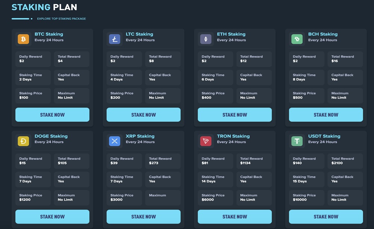
Task: Click the USDT Total Reward $2100 box
Action: (x=345, y=161)
